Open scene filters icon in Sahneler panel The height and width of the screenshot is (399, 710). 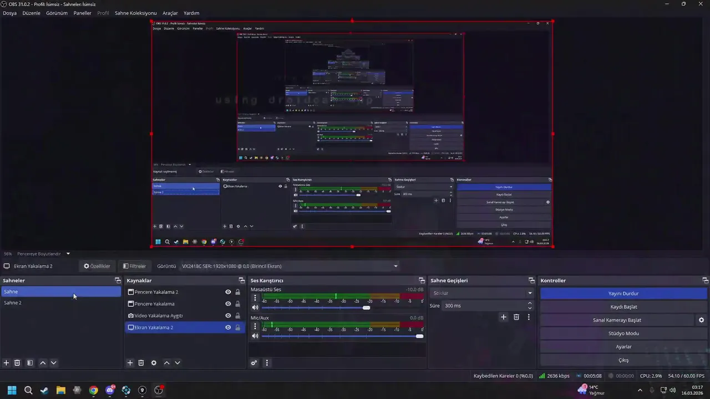tap(30, 363)
